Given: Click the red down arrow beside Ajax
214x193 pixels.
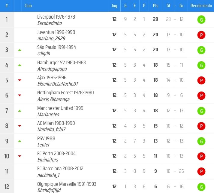Looking at the screenshot, I should click(x=20, y=80).
